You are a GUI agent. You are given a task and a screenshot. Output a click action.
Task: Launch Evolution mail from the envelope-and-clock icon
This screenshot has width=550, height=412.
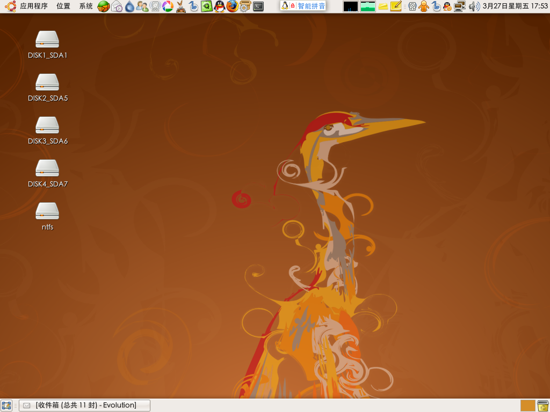pos(117,6)
